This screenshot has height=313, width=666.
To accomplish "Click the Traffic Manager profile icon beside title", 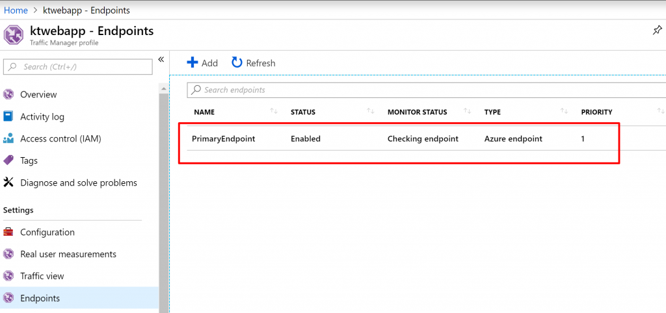I will tap(14, 35).
